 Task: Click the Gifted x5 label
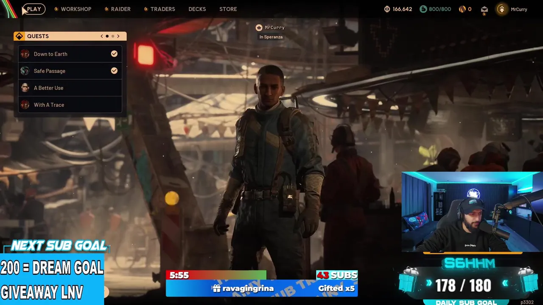(x=336, y=288)
